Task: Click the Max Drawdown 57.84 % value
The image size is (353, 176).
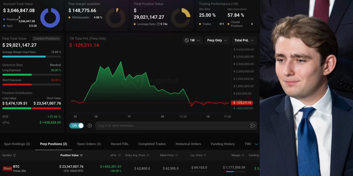Action: pyautogui.click(x=236, y=15)
